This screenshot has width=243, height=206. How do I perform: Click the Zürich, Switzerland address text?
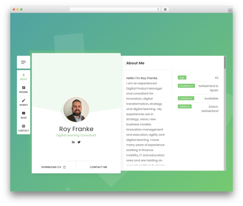pos(210,109)
